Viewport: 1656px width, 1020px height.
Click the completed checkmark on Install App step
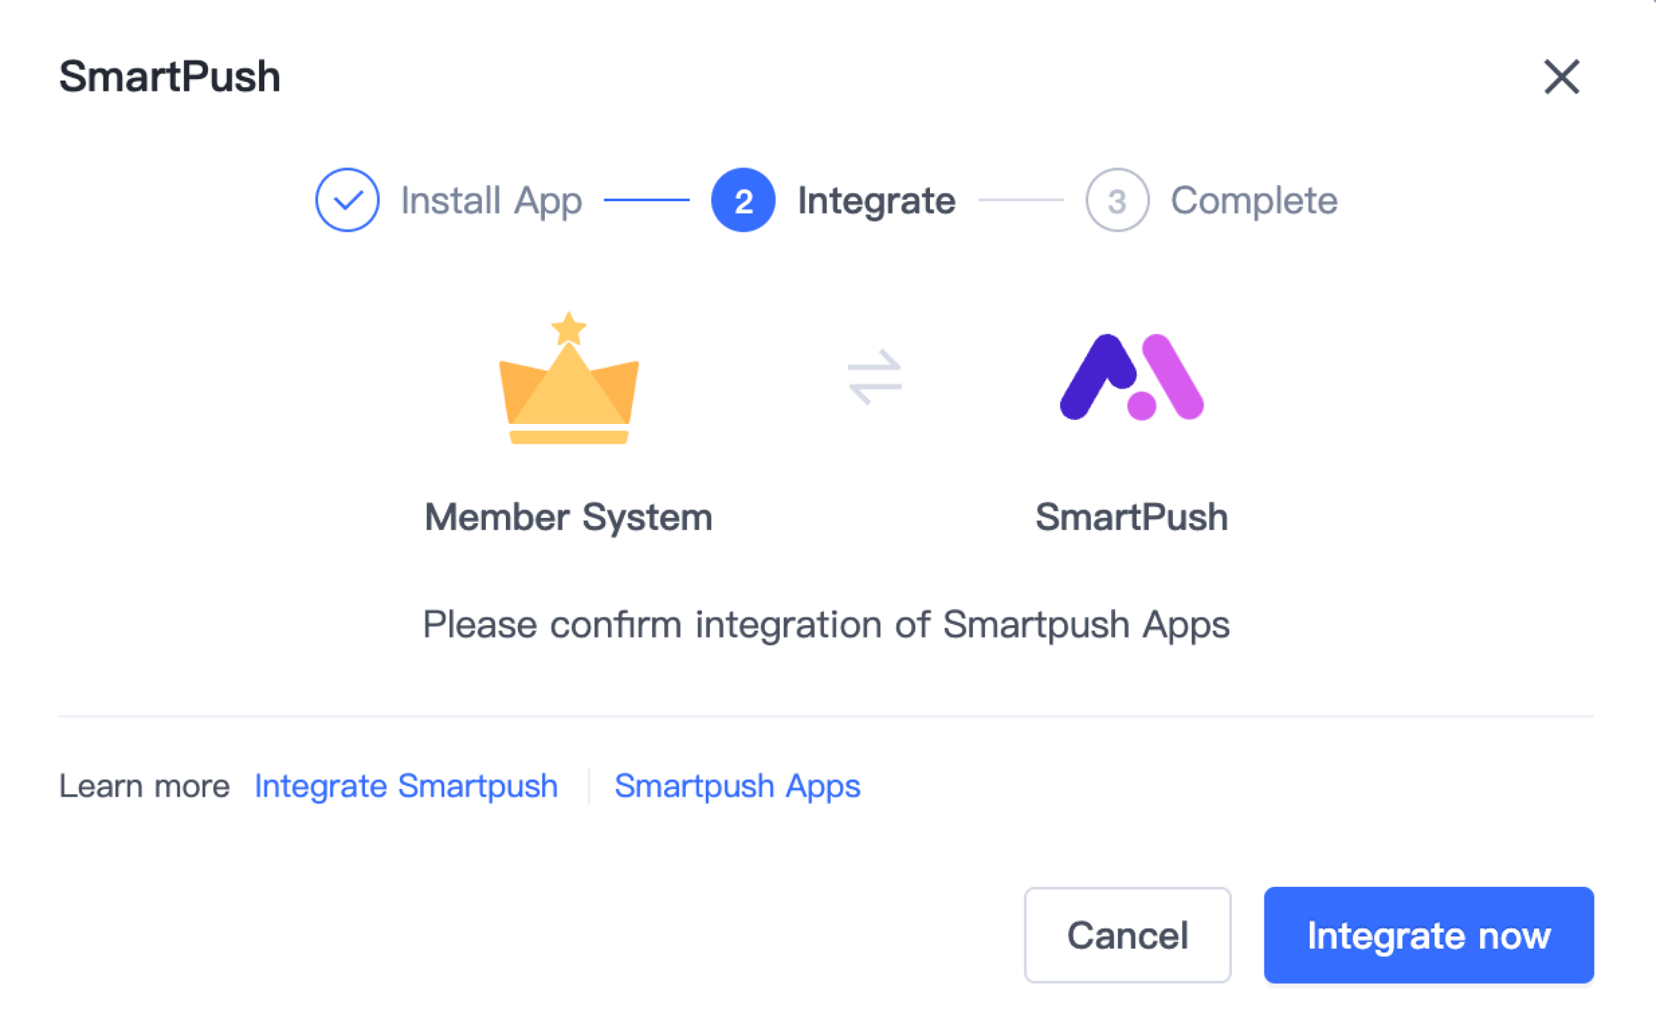[x=347, y=200]
